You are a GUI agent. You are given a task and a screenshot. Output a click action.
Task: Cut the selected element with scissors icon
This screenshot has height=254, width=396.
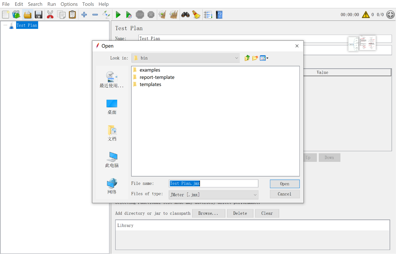50,14
